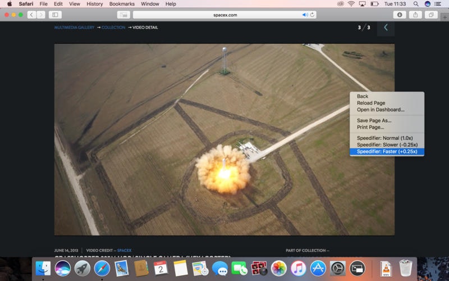Reload page using address bar reload icon
This screenshot has width=449, height=281.
point(312,15)
